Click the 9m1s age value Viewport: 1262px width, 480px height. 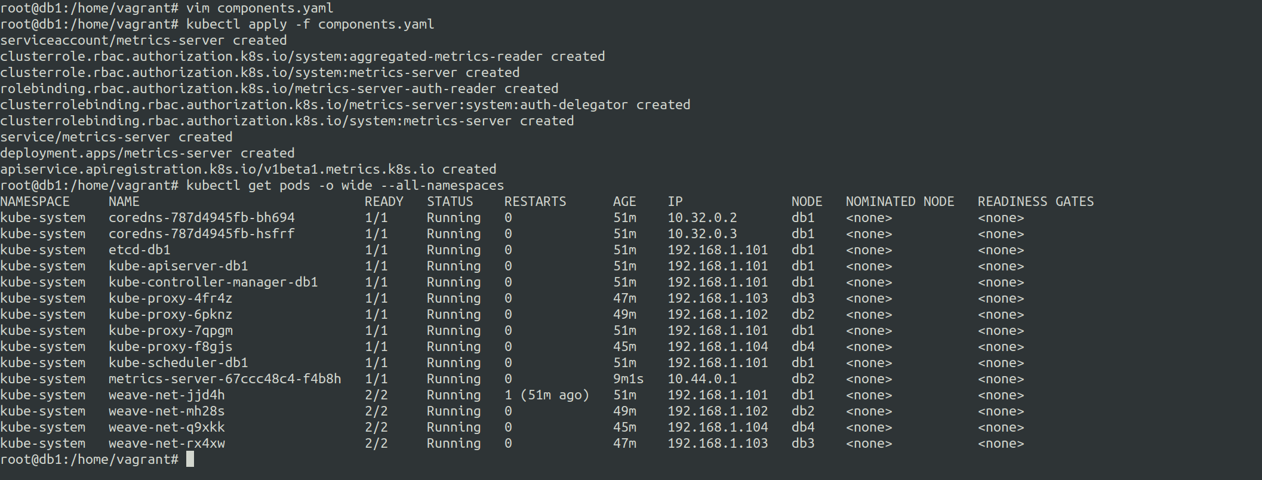click(x=628, y=379)
